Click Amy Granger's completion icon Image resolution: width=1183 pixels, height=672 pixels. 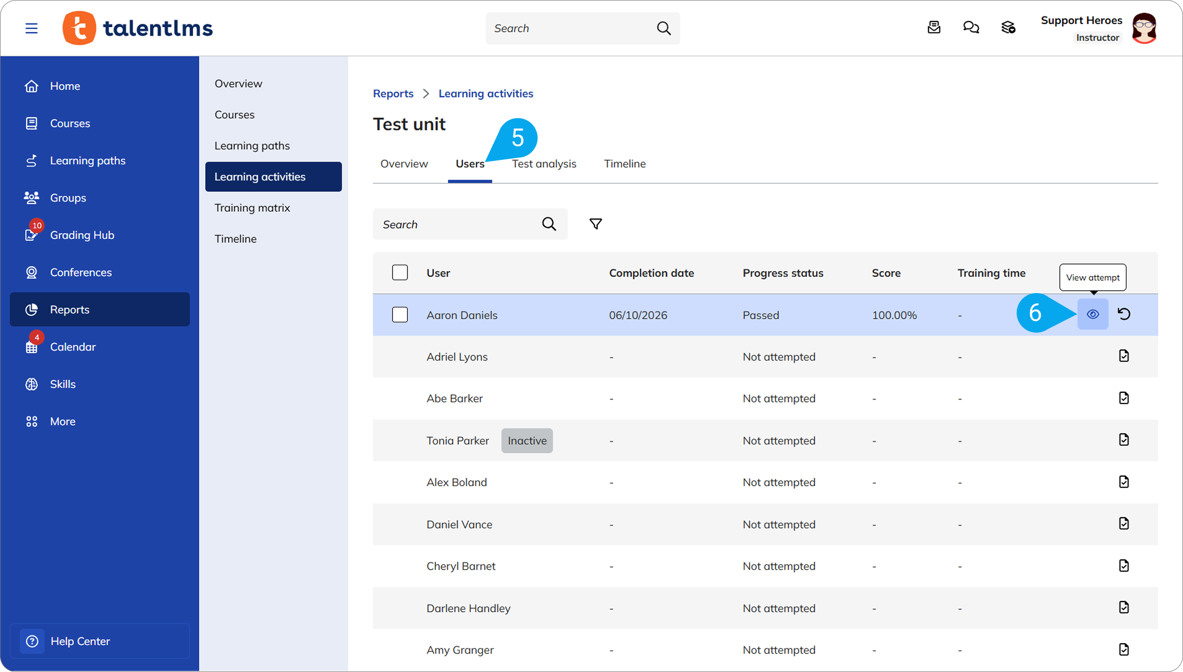1124,649
